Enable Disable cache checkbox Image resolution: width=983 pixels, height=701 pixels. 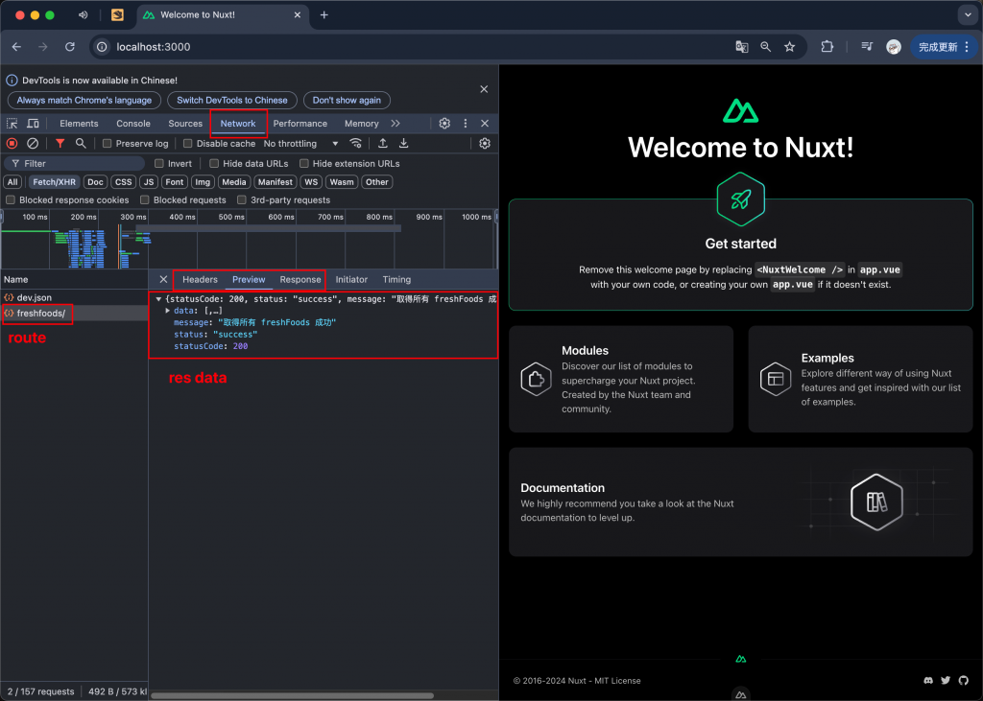pyautogui.click(x=187, y=144)
